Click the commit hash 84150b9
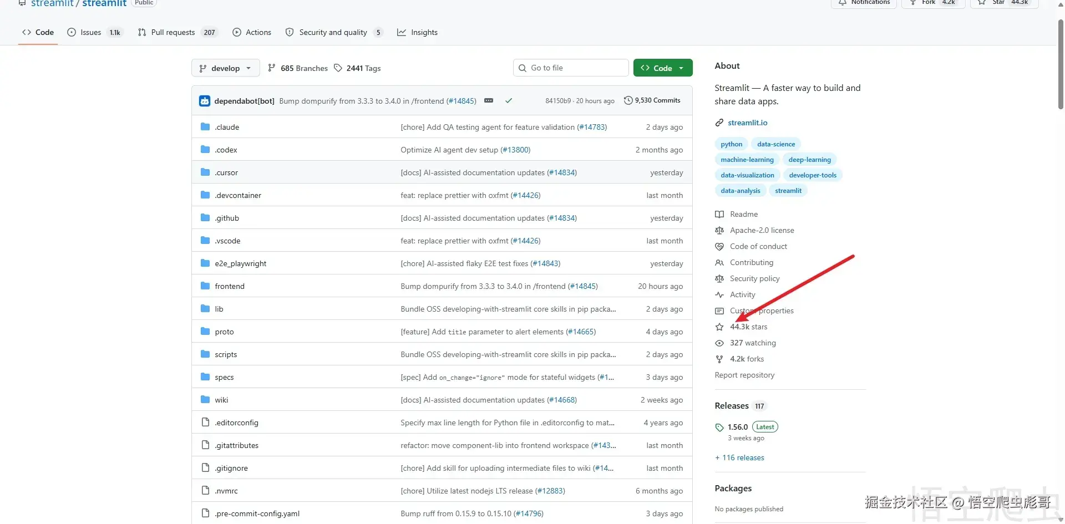The height and width of the screenshot is (524, 1065). 558,101
